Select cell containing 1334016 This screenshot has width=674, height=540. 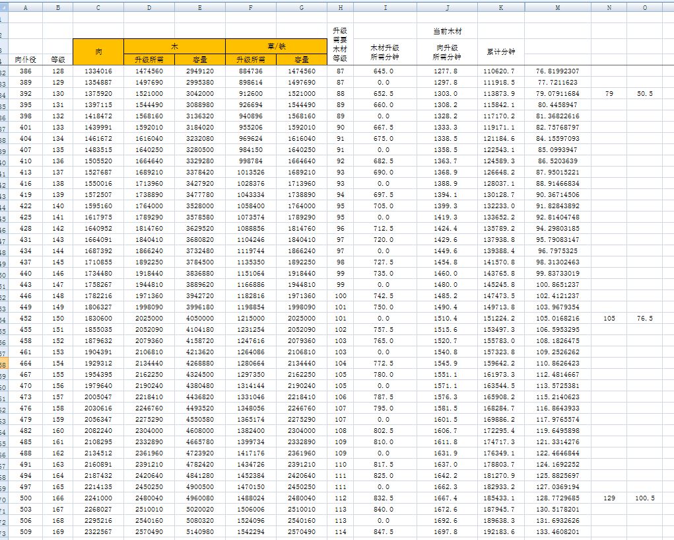point(98,71)
